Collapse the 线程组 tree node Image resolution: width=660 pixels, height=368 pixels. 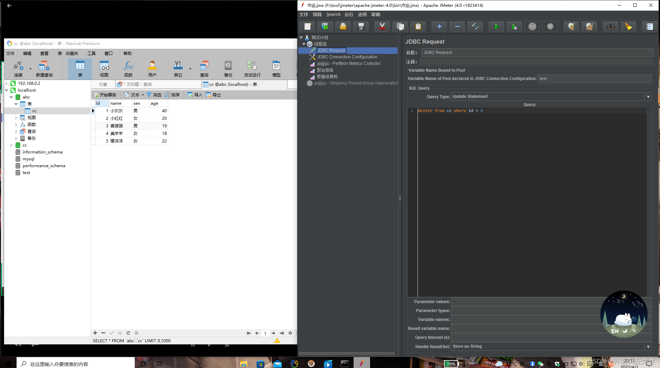[304, 44]
